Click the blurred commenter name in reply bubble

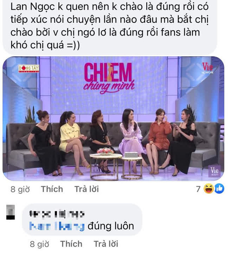pyautogui.click(x=57, y=214)
